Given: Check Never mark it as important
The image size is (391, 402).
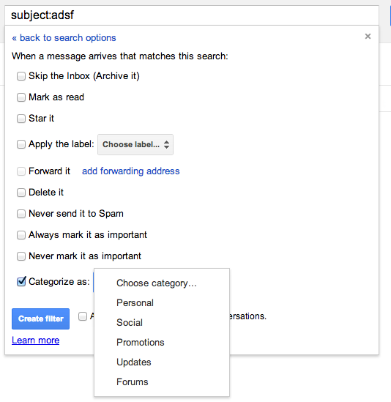Looking at the screenshot, I should [21, 256].
